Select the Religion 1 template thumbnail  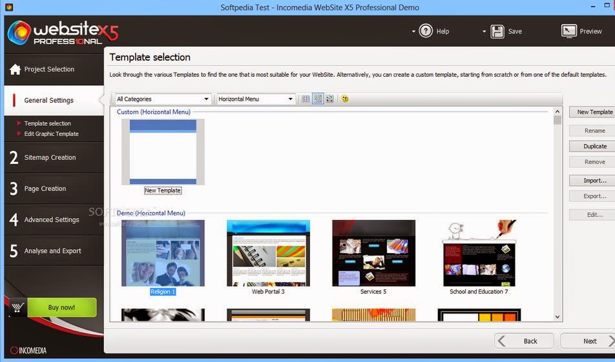point(163,253)
